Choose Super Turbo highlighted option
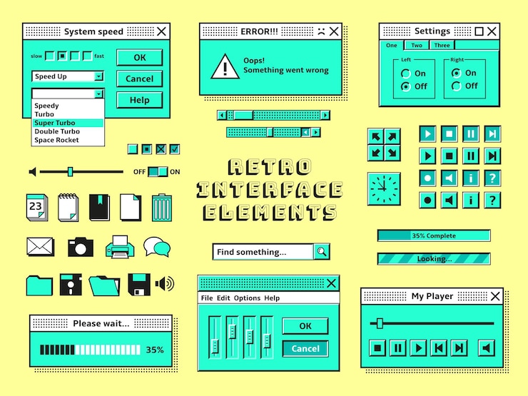The height and width of the screenshot is (396, 528). point(68,123)
